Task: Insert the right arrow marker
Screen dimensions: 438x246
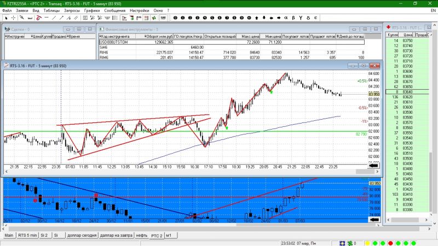Action: click(279, 18)
